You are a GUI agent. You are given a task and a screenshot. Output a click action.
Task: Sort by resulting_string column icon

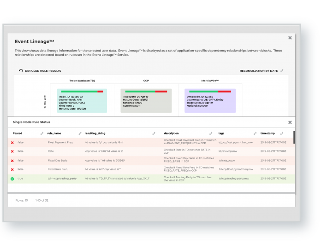[158, 133]
